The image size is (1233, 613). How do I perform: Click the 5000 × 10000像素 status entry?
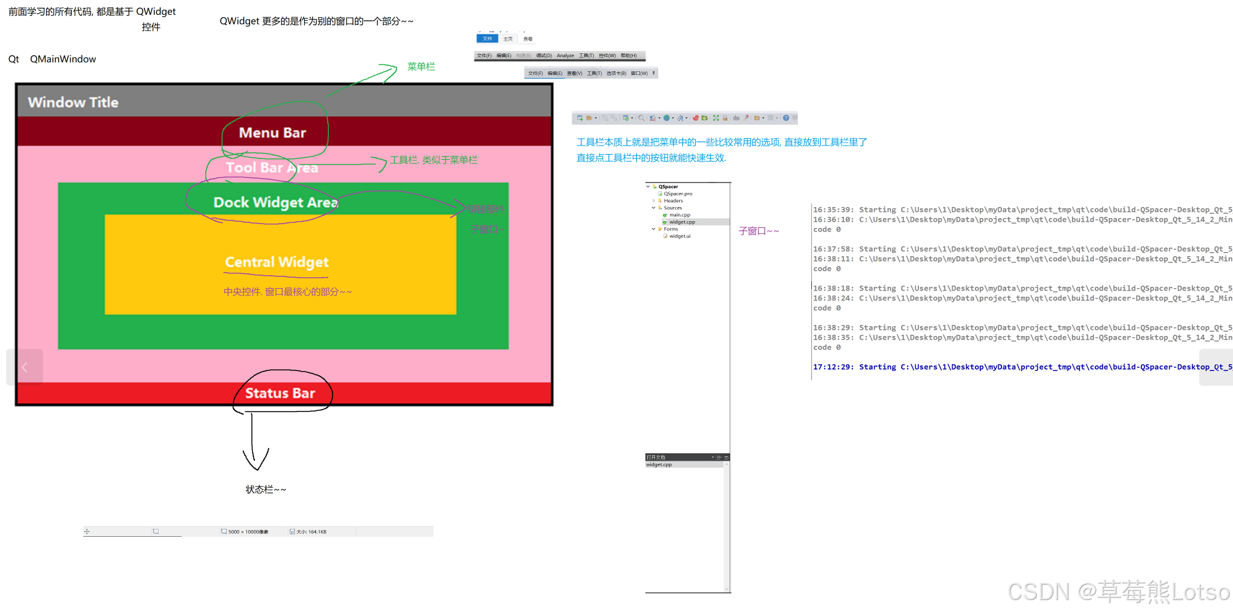[245, 532]
